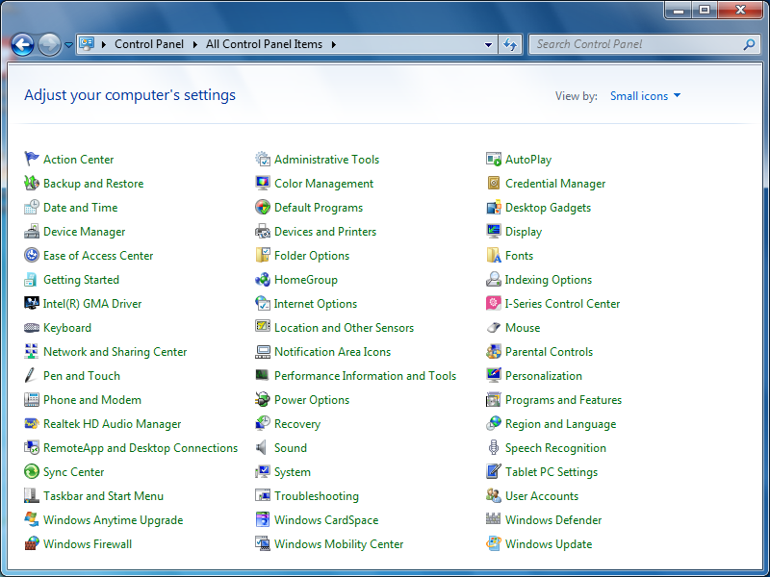This screenshot has width=770, height=577.
Task: Click the Pen and Touch icon
Action: pyautogui.click(x=31, y=375)
